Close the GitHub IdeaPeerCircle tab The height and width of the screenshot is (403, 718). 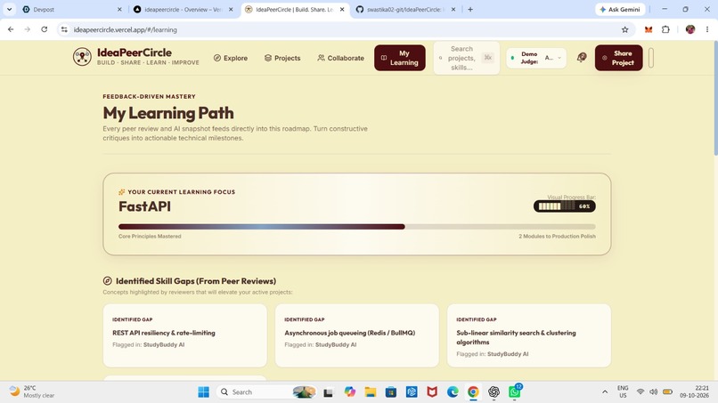click(453, 9)
